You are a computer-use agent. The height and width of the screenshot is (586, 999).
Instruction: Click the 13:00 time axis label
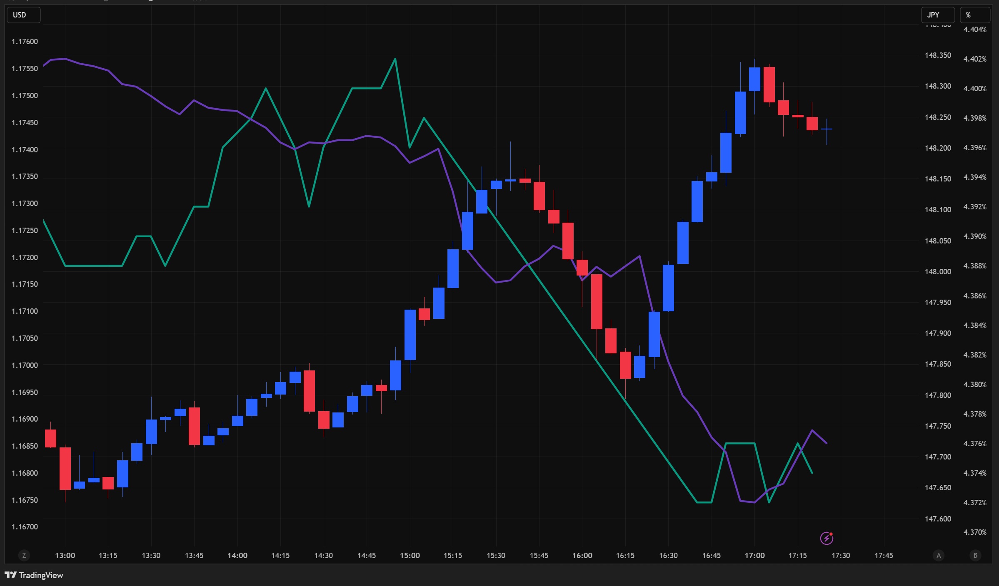(x=65, y=556)
